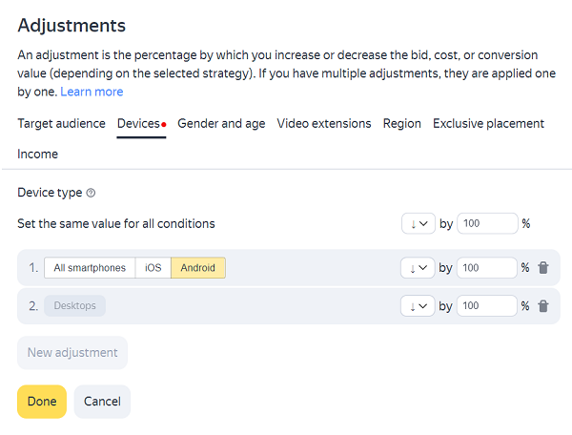
Task: Delete the smartphones adjustment row
Action: [543, 268]
